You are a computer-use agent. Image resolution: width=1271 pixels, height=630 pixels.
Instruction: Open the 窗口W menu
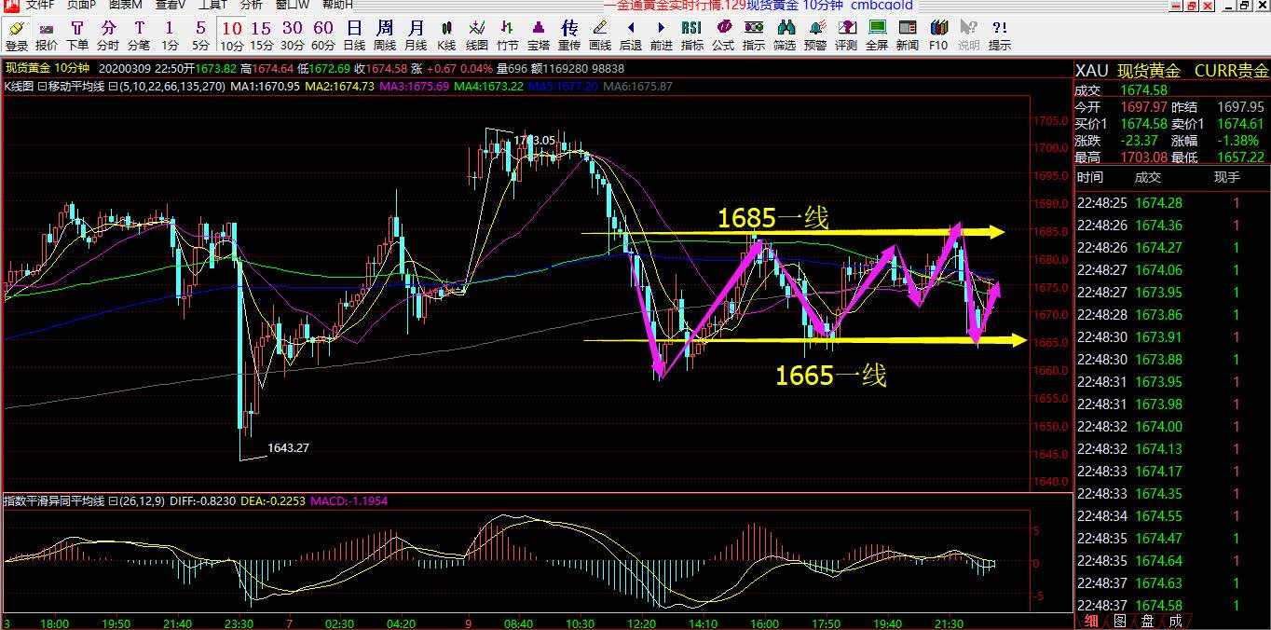[293, 5]
